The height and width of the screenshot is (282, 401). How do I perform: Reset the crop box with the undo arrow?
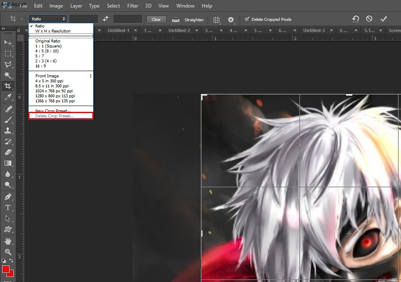(356, 19)
